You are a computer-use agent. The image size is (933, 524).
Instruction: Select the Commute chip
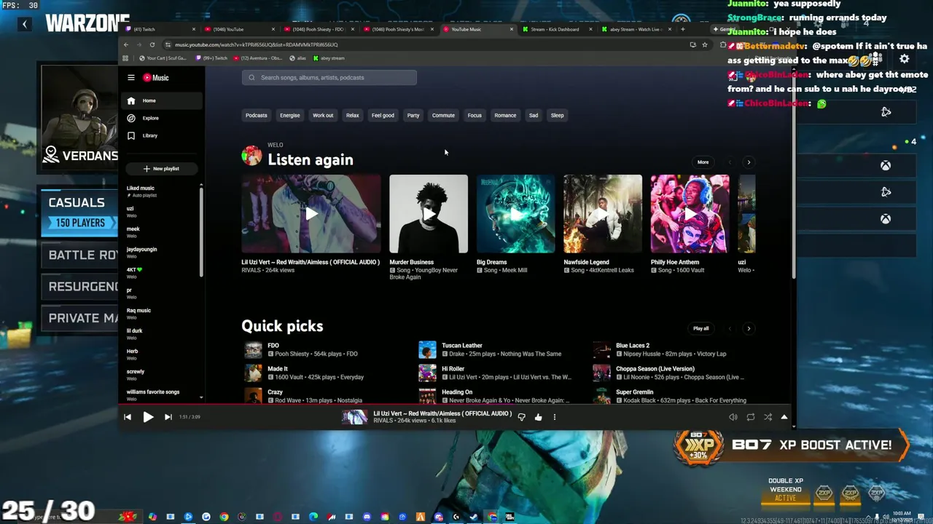click(x=443, y=115)
